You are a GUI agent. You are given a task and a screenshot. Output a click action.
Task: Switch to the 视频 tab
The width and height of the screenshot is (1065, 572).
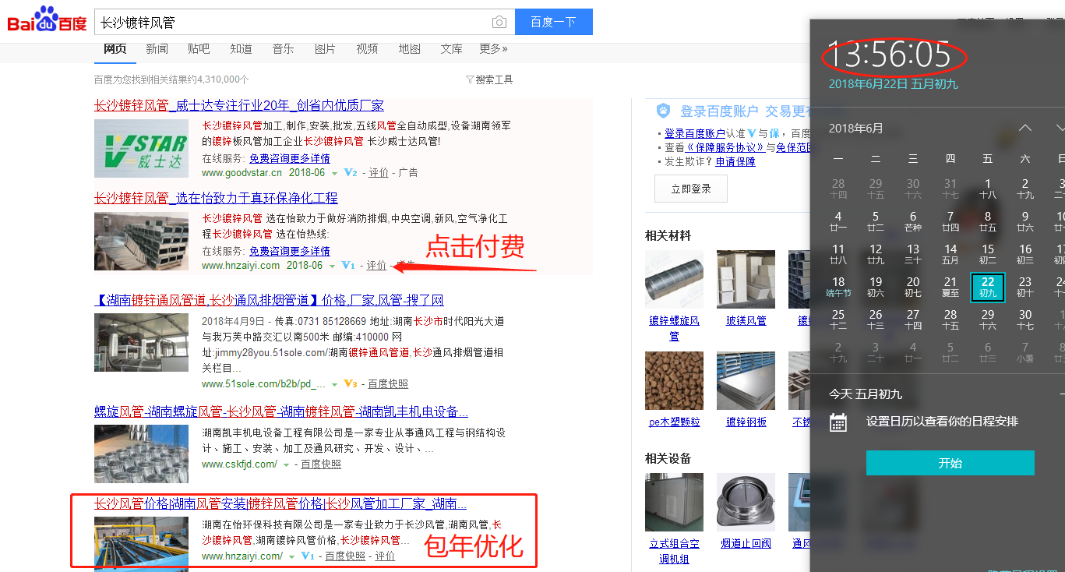[x=367, y=48]
